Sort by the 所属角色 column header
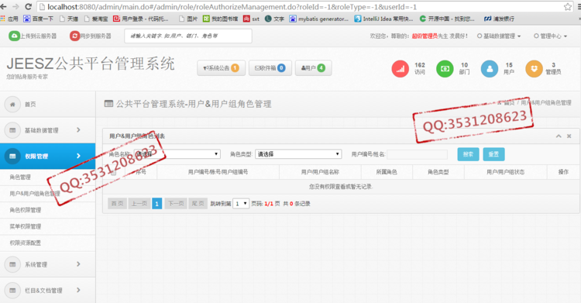The width and height of the screenshot is (581, 303). coord(387,172)
